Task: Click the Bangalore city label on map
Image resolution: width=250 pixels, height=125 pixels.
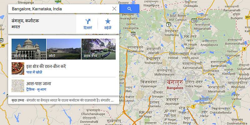Action: click(x=175, y=85)
